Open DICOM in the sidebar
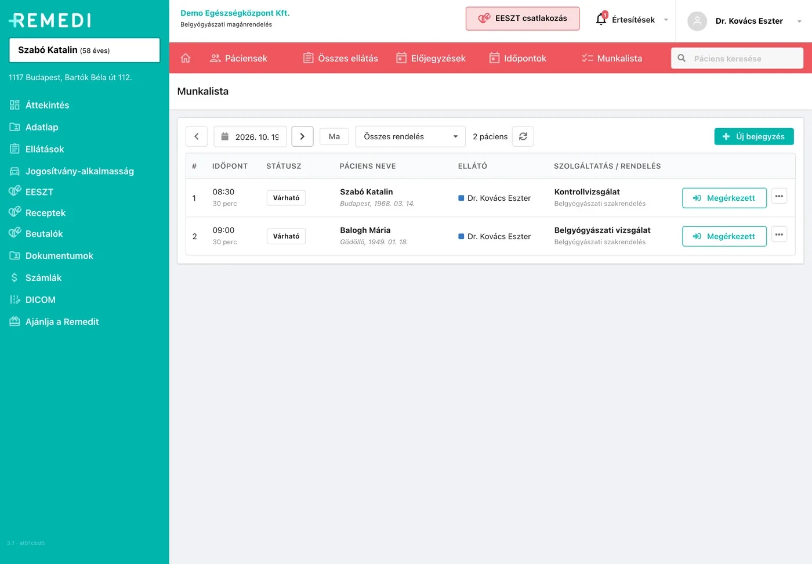The width and height of the screenshot is (812, 564). pos(32,300)
